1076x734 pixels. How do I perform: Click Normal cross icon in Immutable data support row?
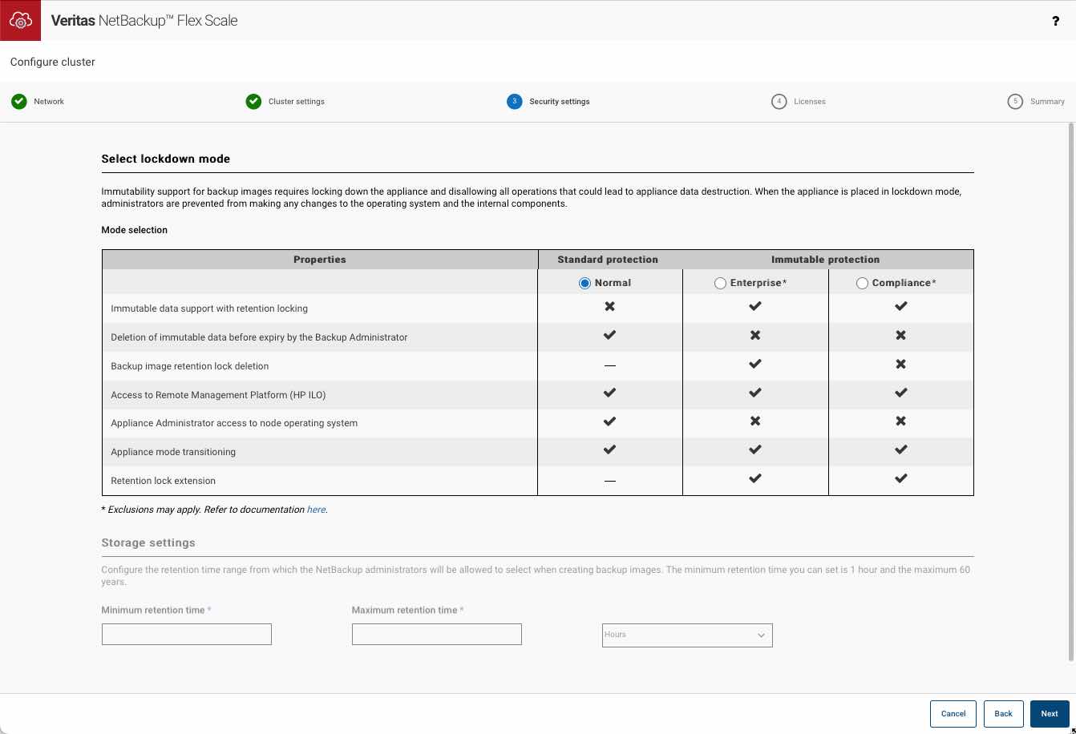coord(609,307)
